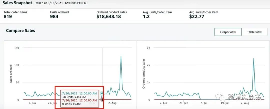Viewport: 270px width, 109px height.
Task: Click the Avg. units/order item value 1.2
Action: 146,17
